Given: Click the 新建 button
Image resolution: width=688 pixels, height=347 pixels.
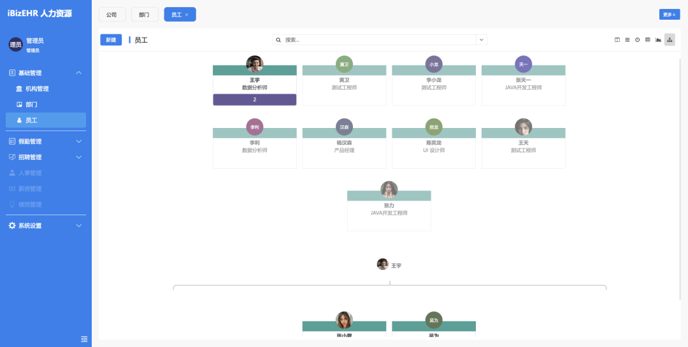Looking at the screenshot, I should click(x=111, y=40).
